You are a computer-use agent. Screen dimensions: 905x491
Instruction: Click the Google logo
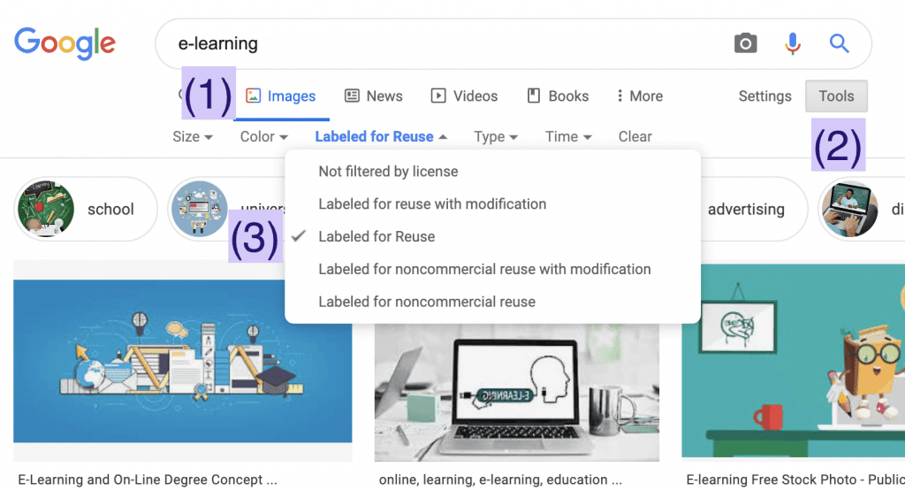(65, 43)
